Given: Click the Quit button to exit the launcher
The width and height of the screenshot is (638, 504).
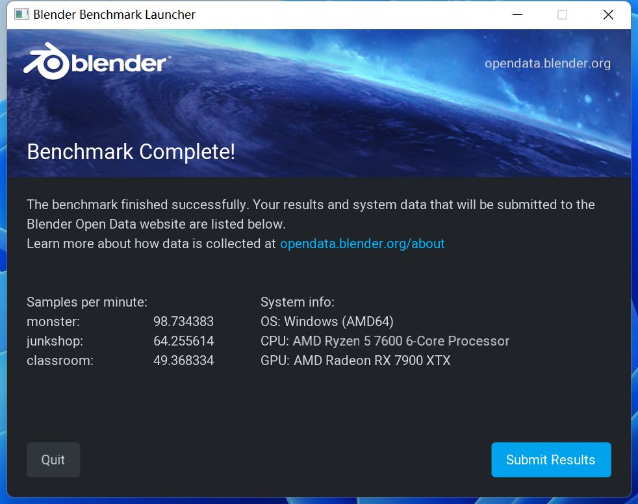Looking at the screenshot, I should (x=53, y=459).
